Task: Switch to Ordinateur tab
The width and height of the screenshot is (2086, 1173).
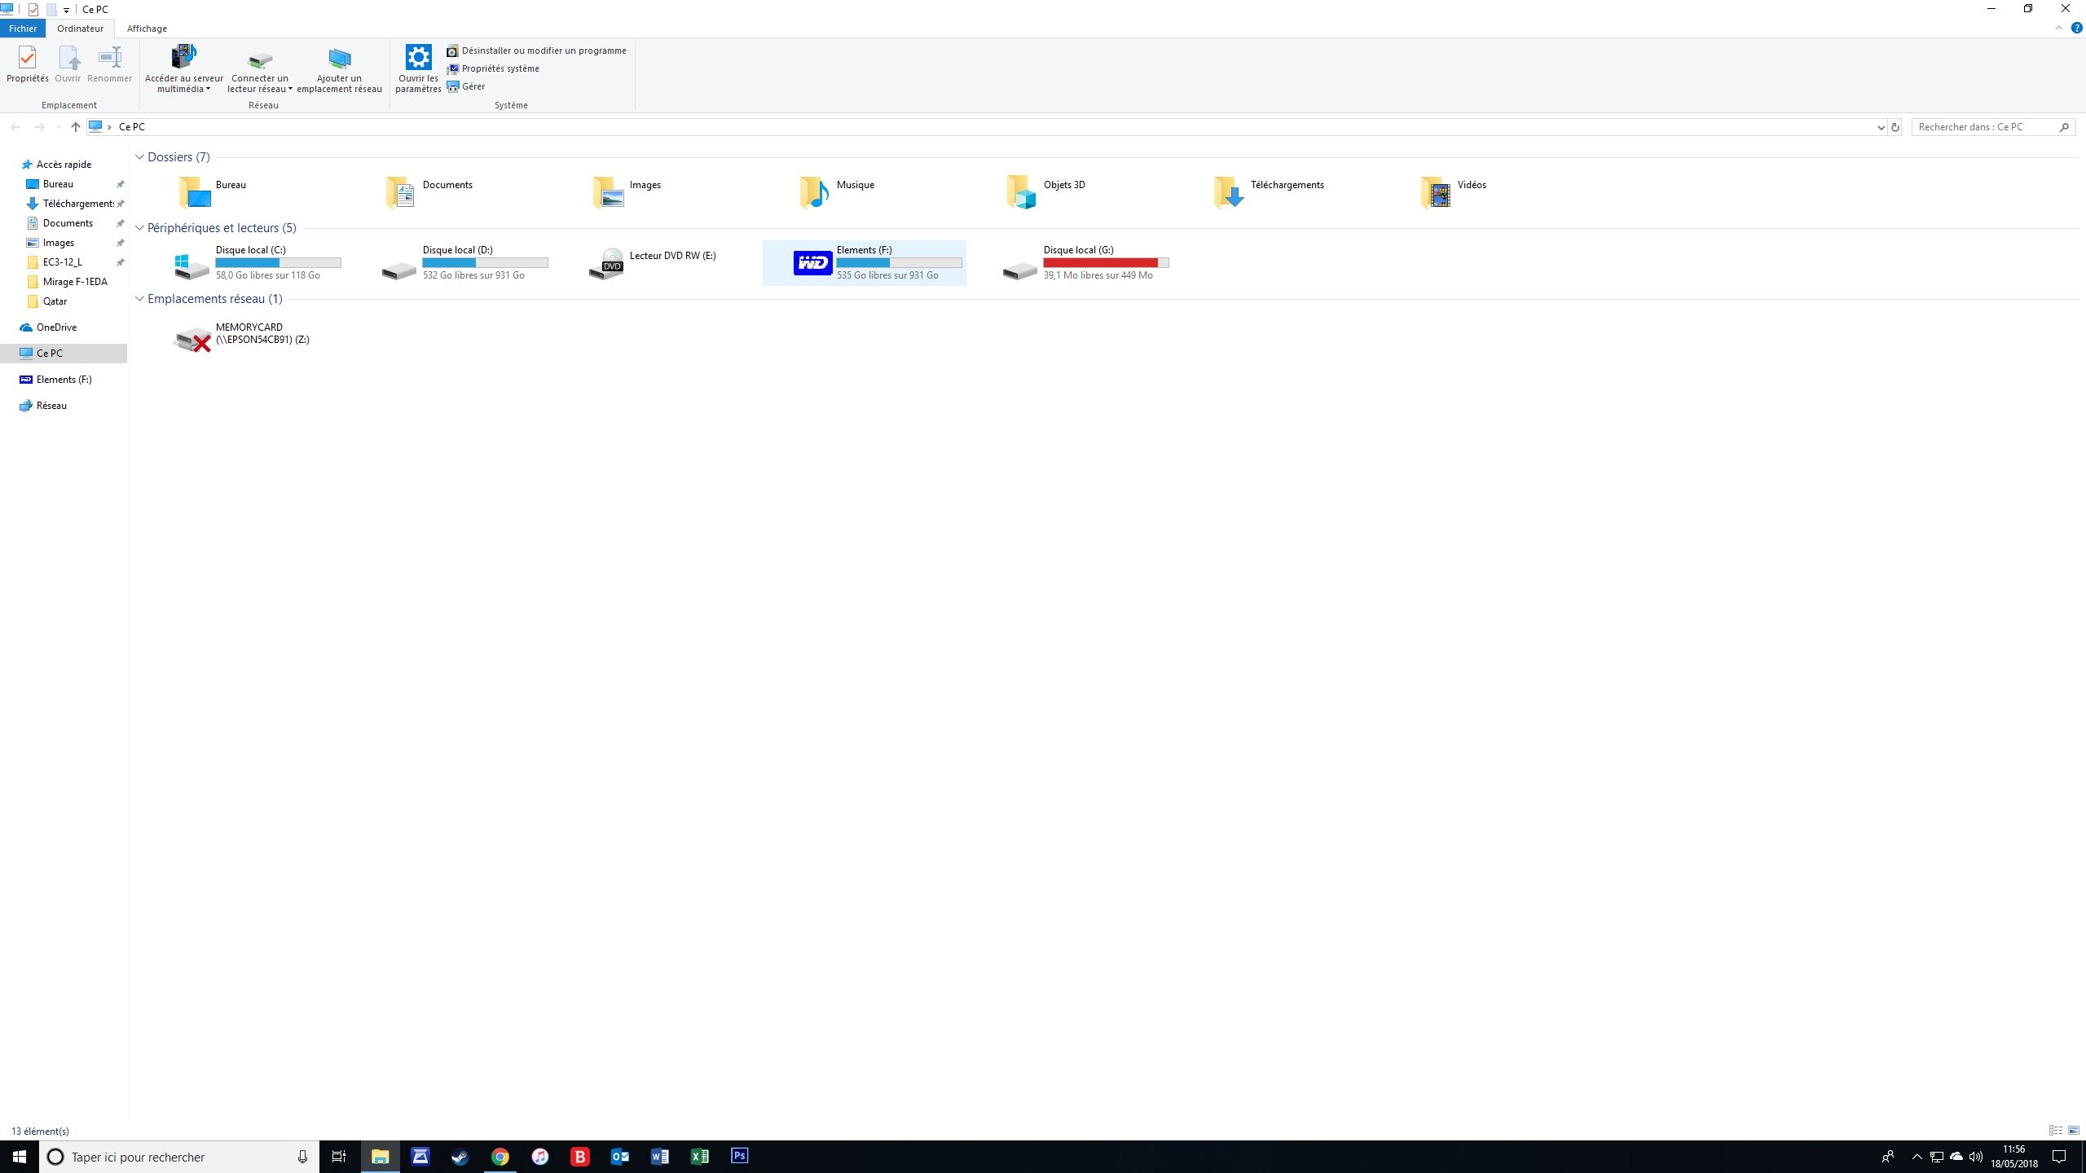Action: click(x=80, y=29)
